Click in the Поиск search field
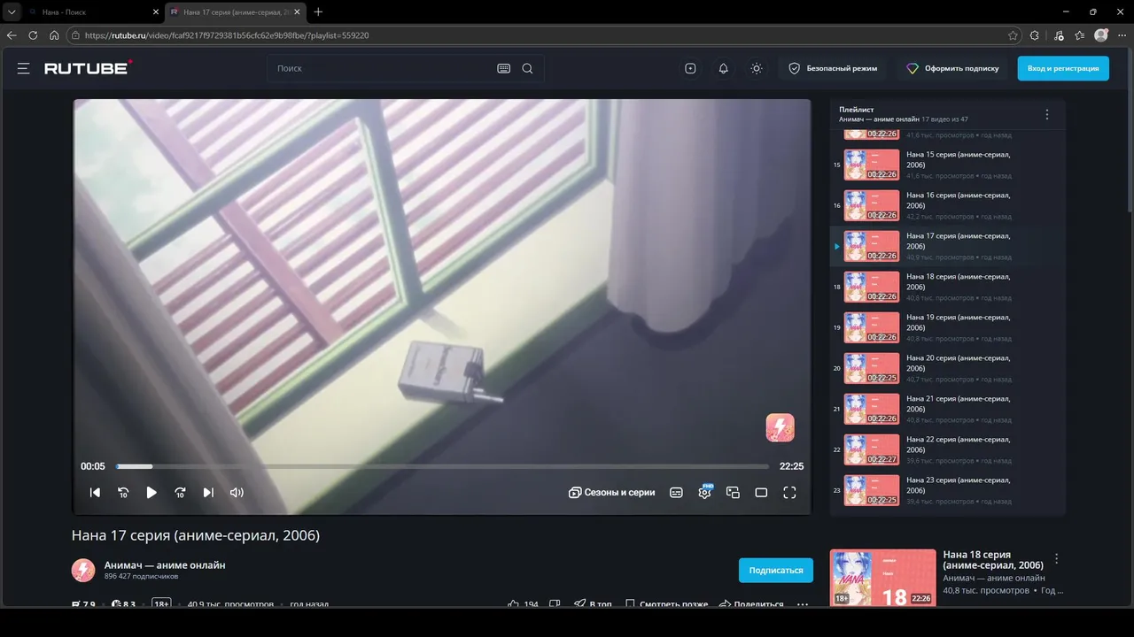The height and width of the screenshot is (637, 1134). (381, 68)
